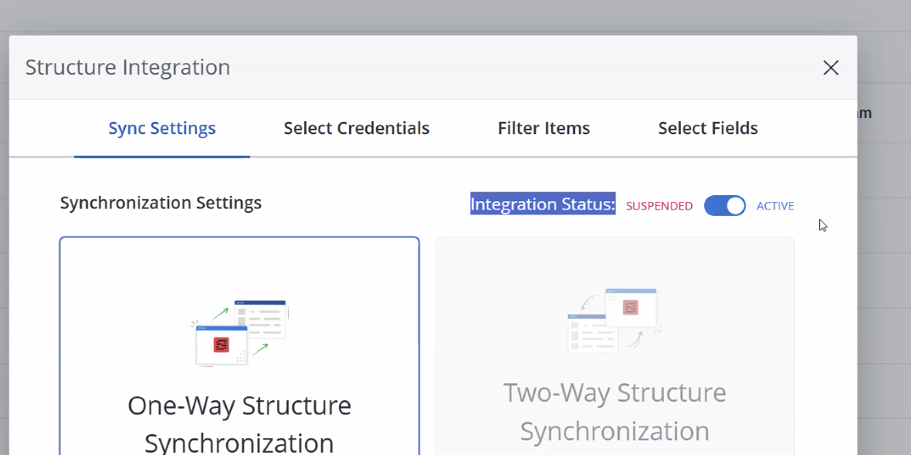
Task: Select the One-Way Structure Synchronization card
Action: click(239, 347)
